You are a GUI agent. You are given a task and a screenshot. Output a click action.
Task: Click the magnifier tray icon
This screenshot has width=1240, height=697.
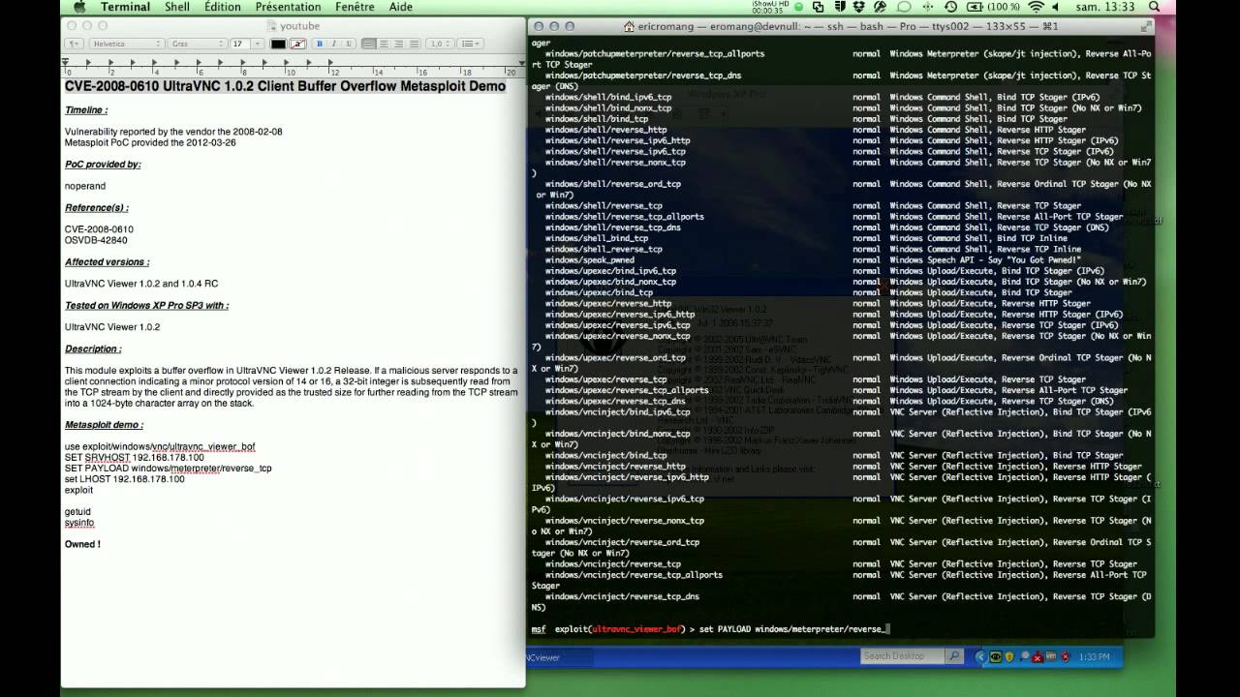[x=1023, y=656]
